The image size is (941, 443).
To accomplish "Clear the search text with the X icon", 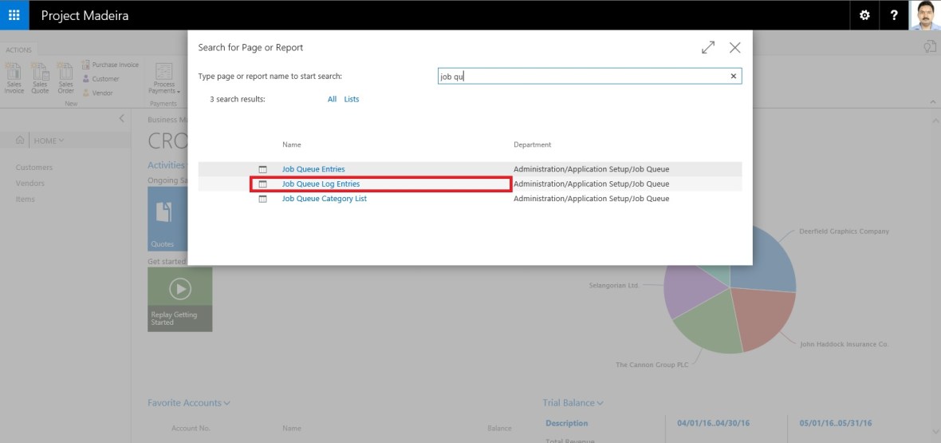I will (734, 76).
